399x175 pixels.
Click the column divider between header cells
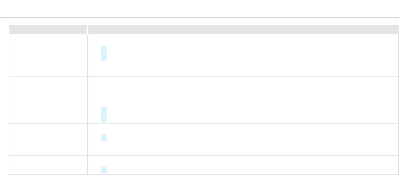coord(88,29)
